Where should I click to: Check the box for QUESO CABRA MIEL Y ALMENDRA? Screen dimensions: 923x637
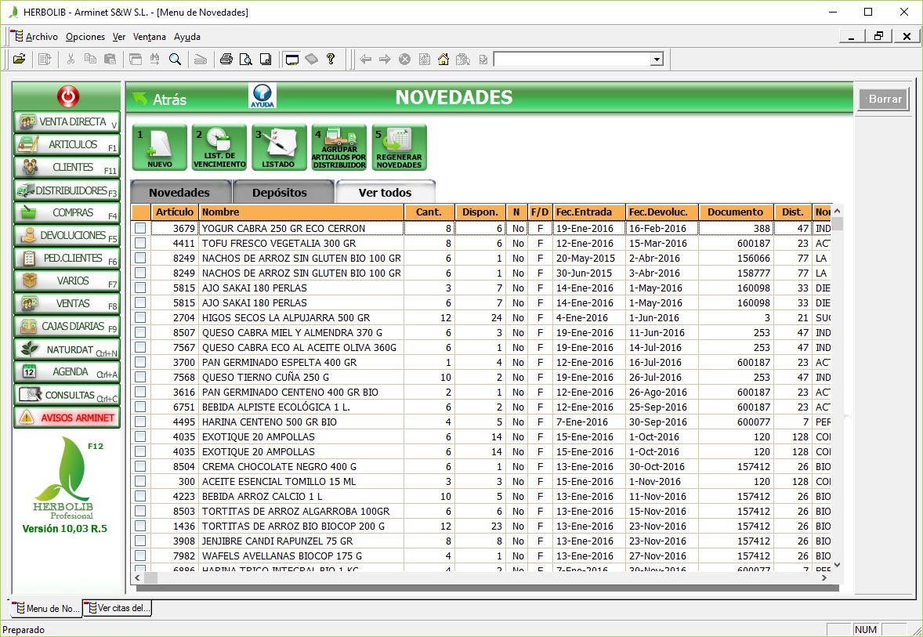140,332
